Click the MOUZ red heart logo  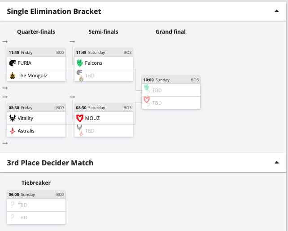80,118
